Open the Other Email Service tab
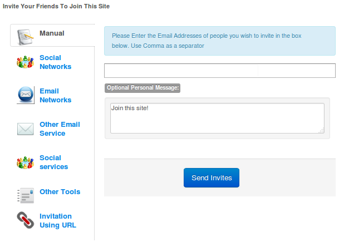339x242 pixels. tap(60, 129)
